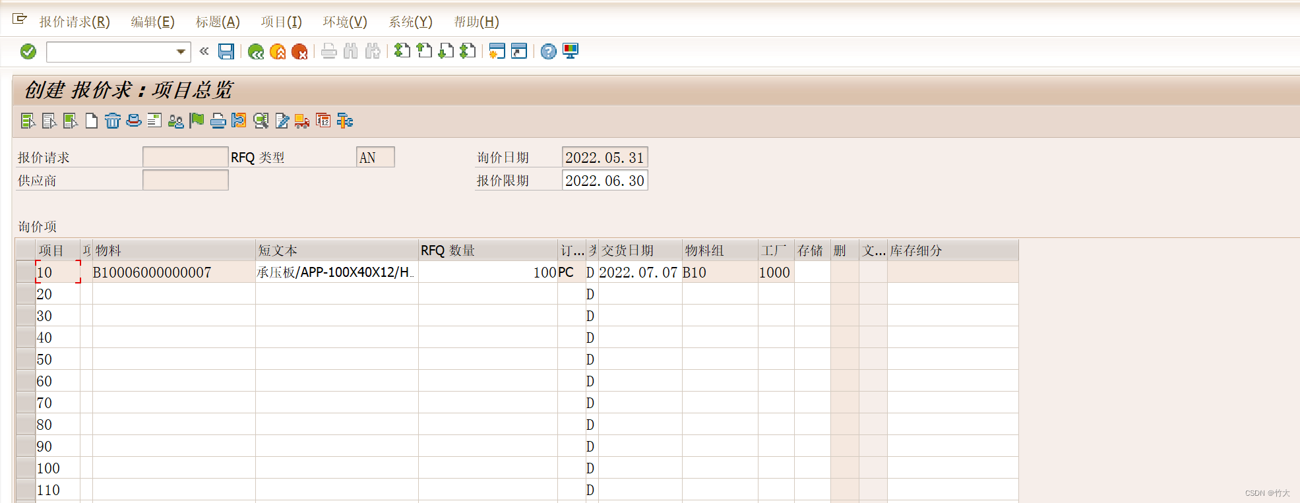
Task: Click the grey Print icon in top toolbar
Action: [329, 51]
